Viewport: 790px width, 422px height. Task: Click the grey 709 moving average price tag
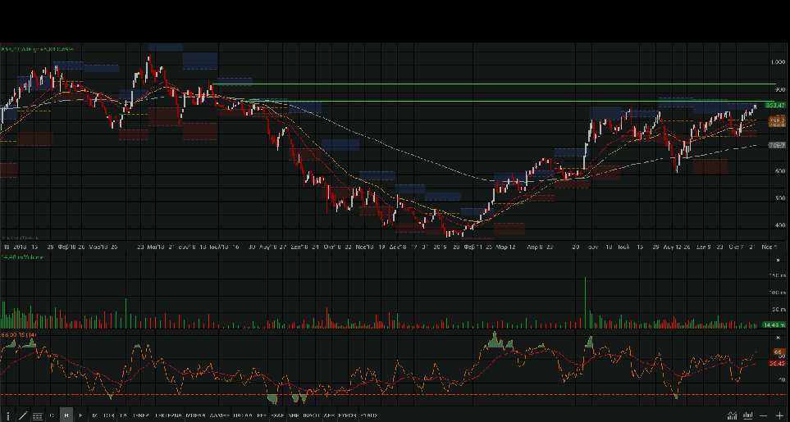775,145
